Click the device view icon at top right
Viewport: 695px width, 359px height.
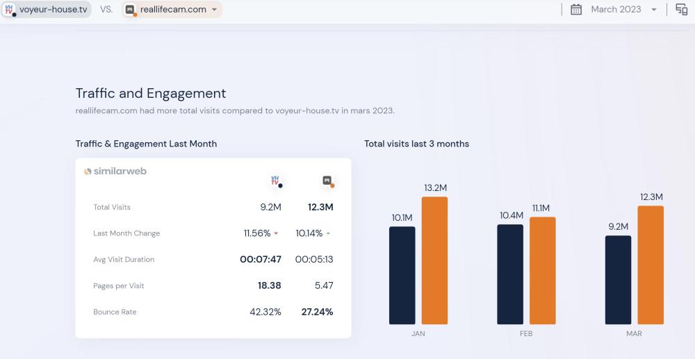coord(682,10)
